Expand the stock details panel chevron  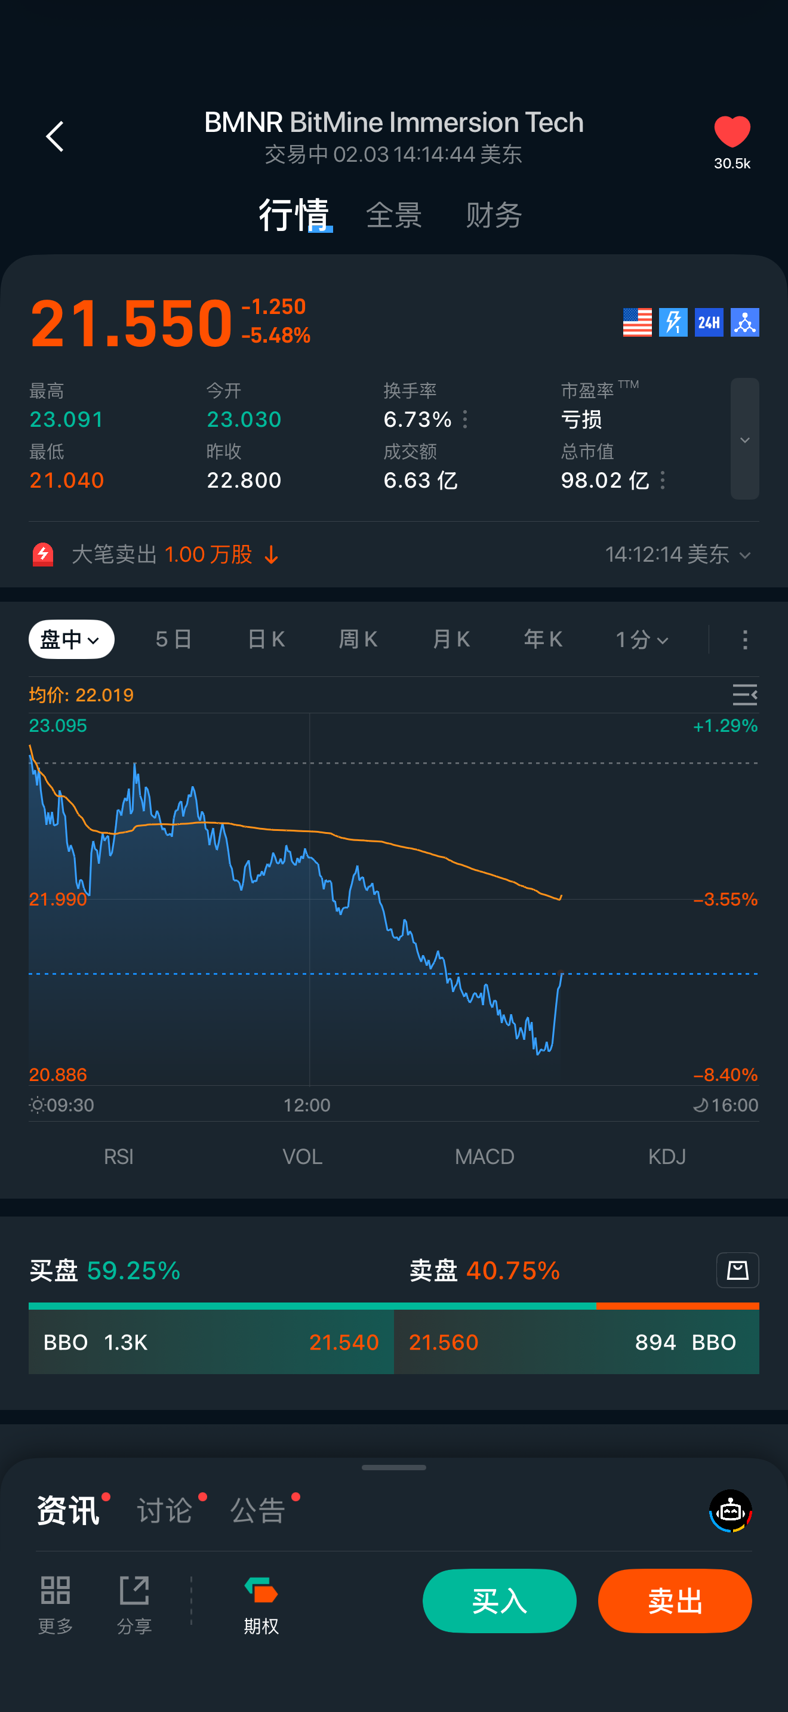[745, 439]
